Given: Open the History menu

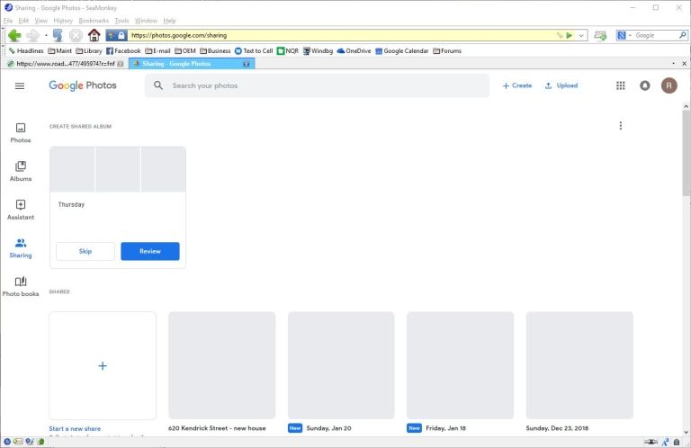Looking at the screenshot, I should (x=63, y=21).
